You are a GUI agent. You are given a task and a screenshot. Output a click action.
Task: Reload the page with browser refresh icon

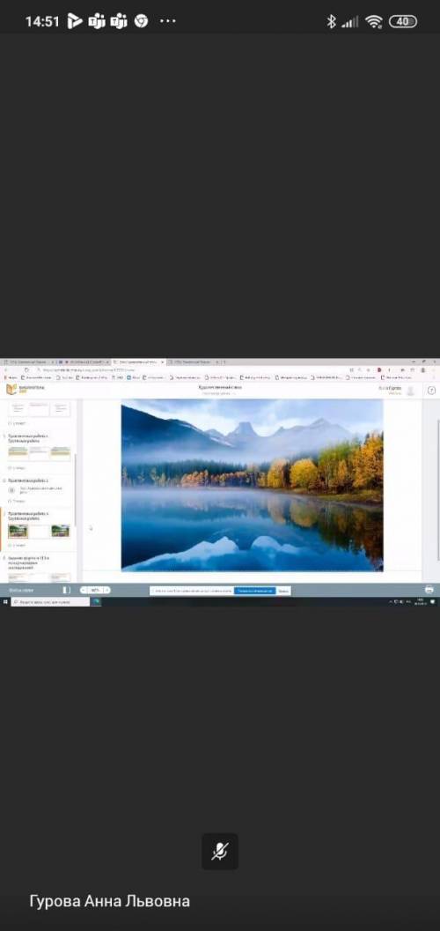(x=26, y=369)
